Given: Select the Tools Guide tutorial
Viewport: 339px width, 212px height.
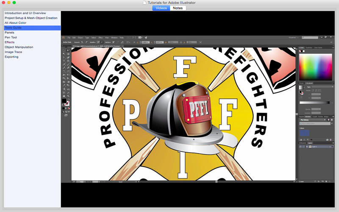Looking at the screenshot, I should coord(32,28).
